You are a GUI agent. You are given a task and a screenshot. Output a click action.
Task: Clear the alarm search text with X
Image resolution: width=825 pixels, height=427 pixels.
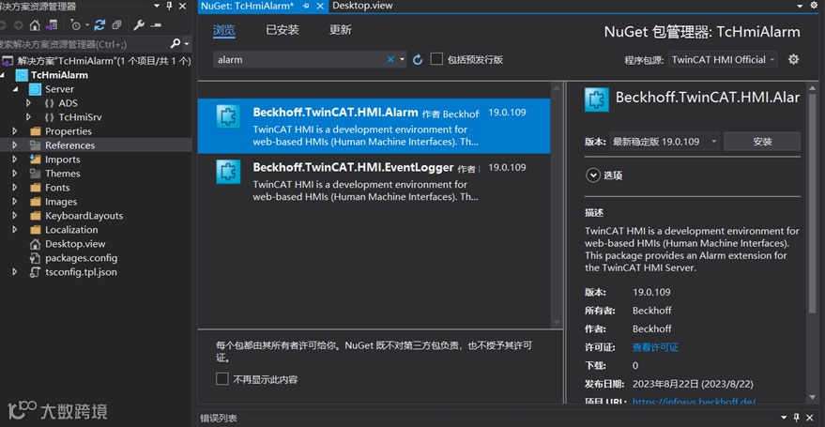click(x=390, y=59)
